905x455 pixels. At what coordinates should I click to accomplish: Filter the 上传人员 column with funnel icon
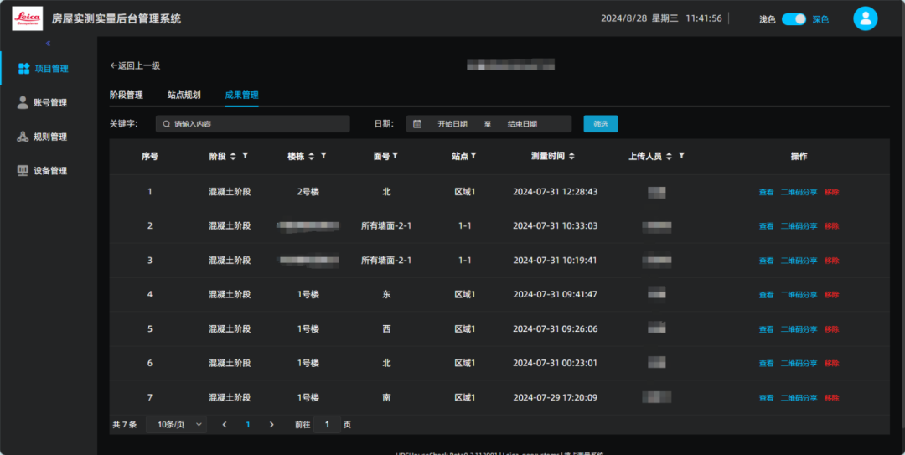[x=681, y=156]
